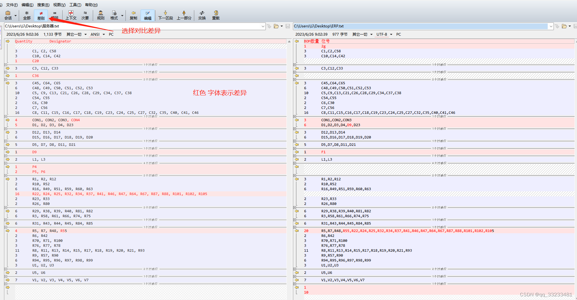Image resolution: width=577 pixels, height=300 pixels.
Task: Expand hidden lines above right R1,R2,R12
Action: click(295, 175)
